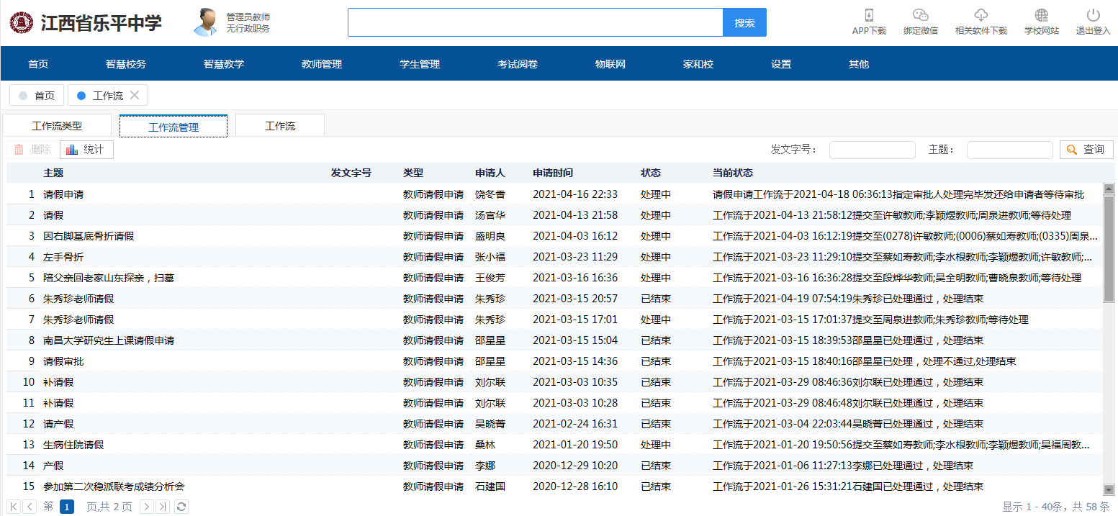Select the 生病住院请假 row
The width and height of the screenshot is (1118, 516).
coord(554,445)
